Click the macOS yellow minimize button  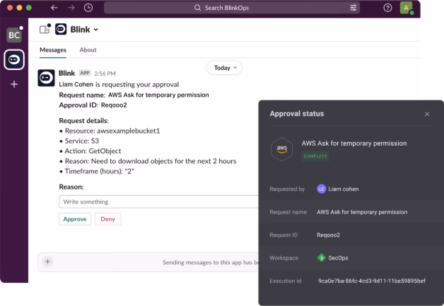coord(19,7)
